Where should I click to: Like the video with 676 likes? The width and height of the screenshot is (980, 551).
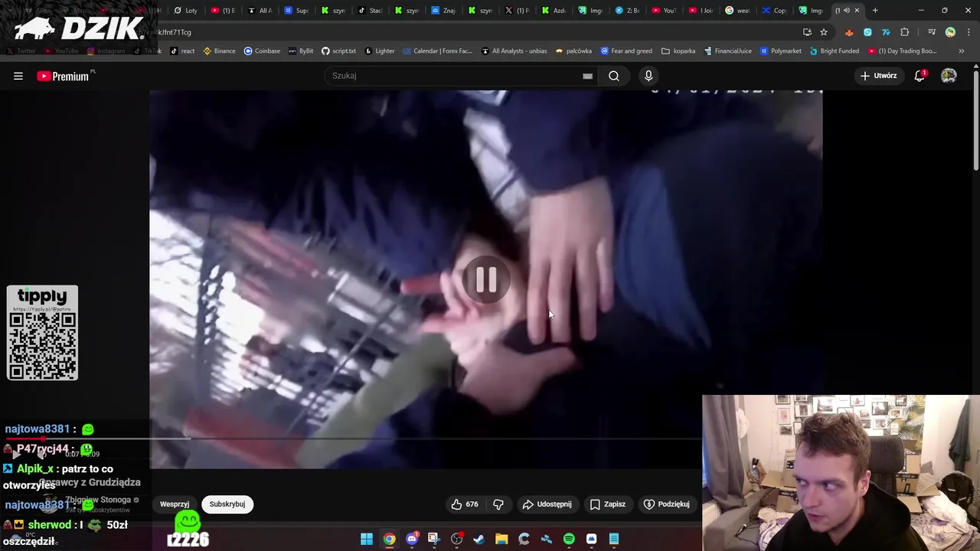point(465,504)
